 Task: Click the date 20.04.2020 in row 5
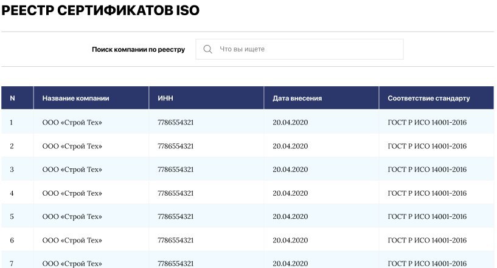[x=290, y=217]
